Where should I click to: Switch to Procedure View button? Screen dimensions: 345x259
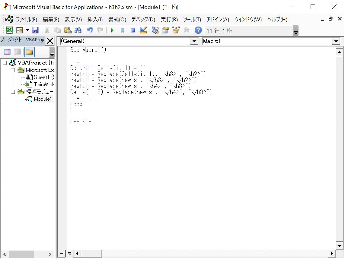[x=62, y=253]
